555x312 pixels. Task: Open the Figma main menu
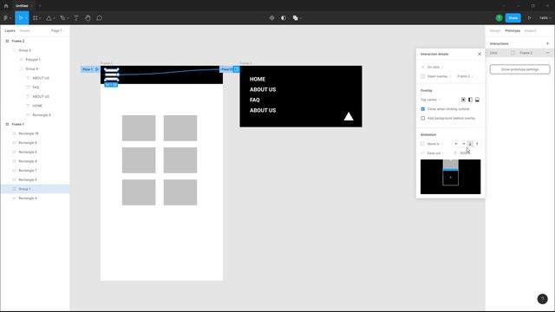pos(7,17)
